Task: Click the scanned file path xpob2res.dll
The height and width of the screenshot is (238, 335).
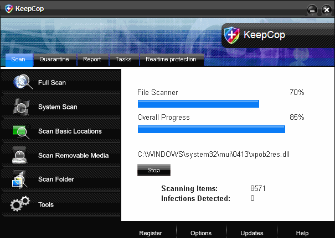Action: (213, 155)
